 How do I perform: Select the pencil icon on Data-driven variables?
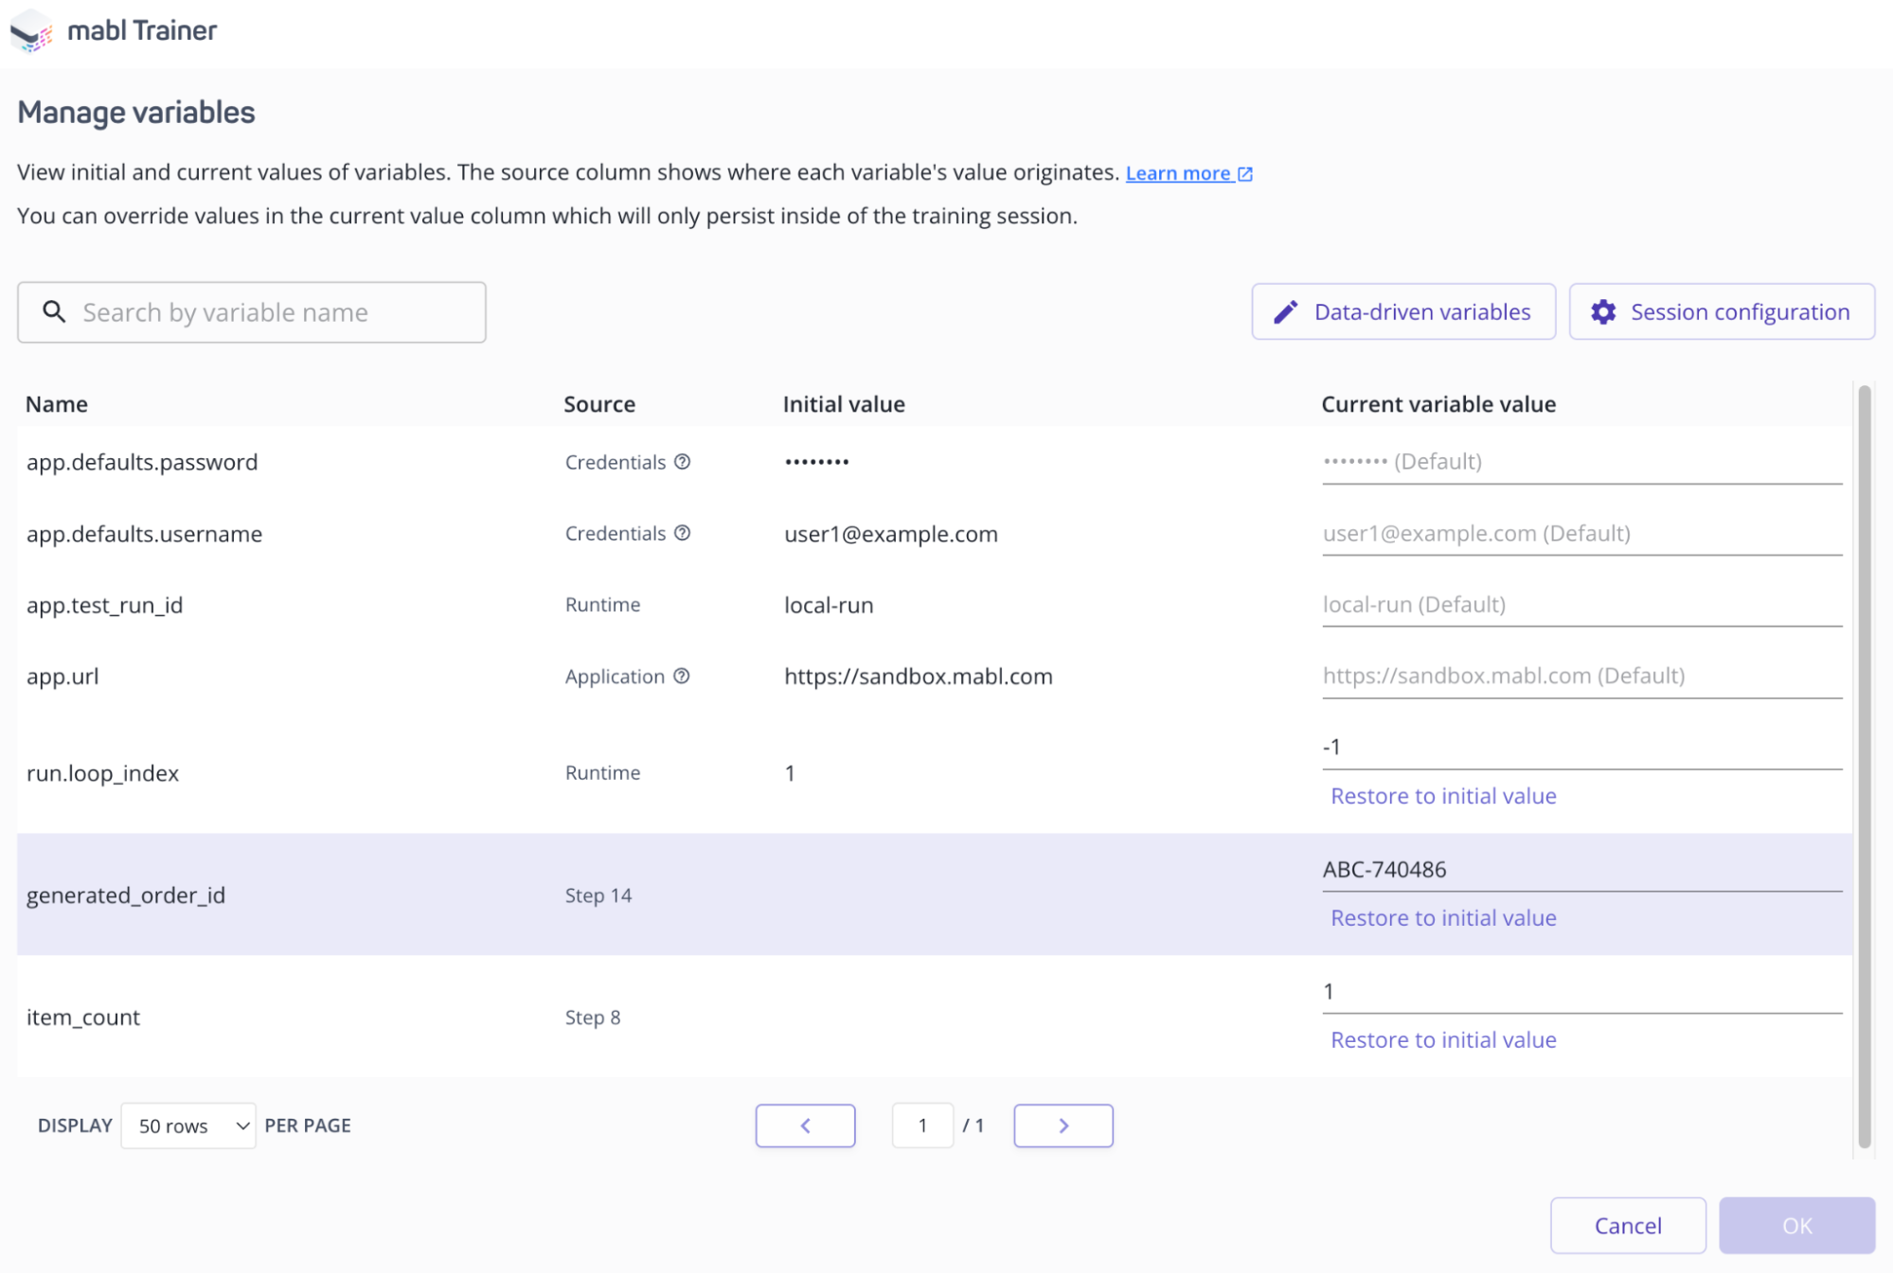tap(1286, 311)
